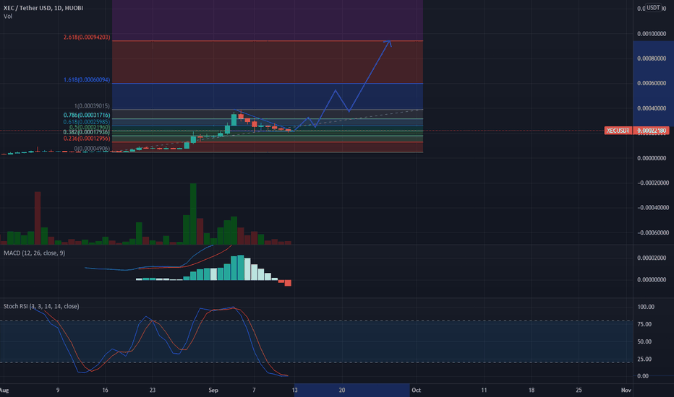674x397 pixels.
Task: Click the Oct label on the time axis
Action: (416, 390)
